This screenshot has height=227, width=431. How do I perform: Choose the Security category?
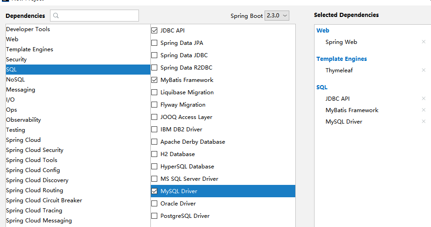[x=17, y=59]
